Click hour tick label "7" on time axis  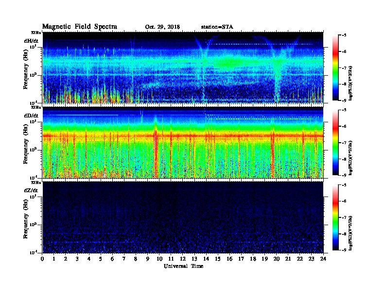[x=124, y=259]
